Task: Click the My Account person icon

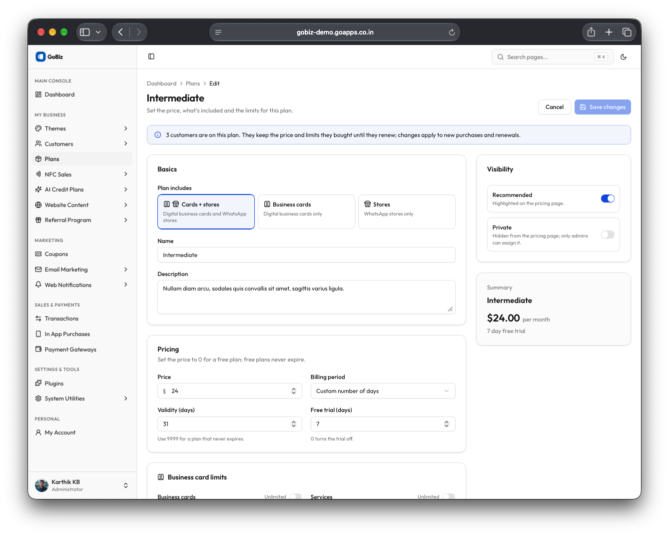Action: 38,432
